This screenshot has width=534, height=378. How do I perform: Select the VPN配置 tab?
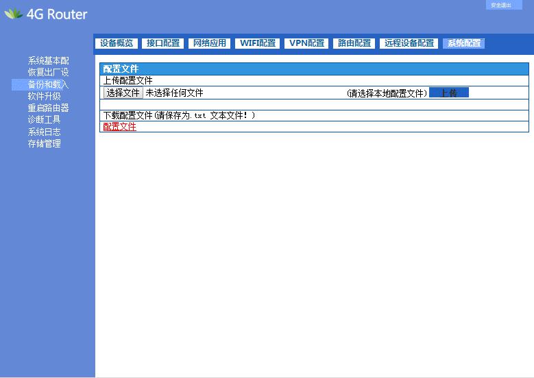pos(306,43)
